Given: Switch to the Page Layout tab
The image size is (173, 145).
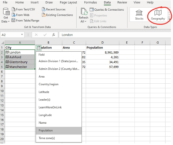Looking at the screenshot, I should (x=69, y=3).
